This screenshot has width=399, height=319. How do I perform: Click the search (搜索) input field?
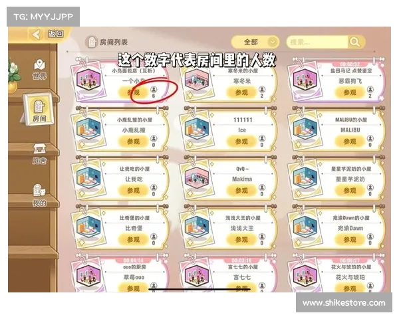pos(317,42)
